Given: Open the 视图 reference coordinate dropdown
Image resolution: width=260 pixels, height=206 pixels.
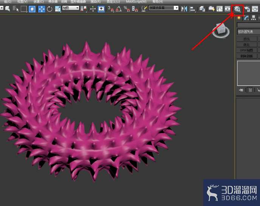Looking at the screenshot, I should [x=70, y=8].
